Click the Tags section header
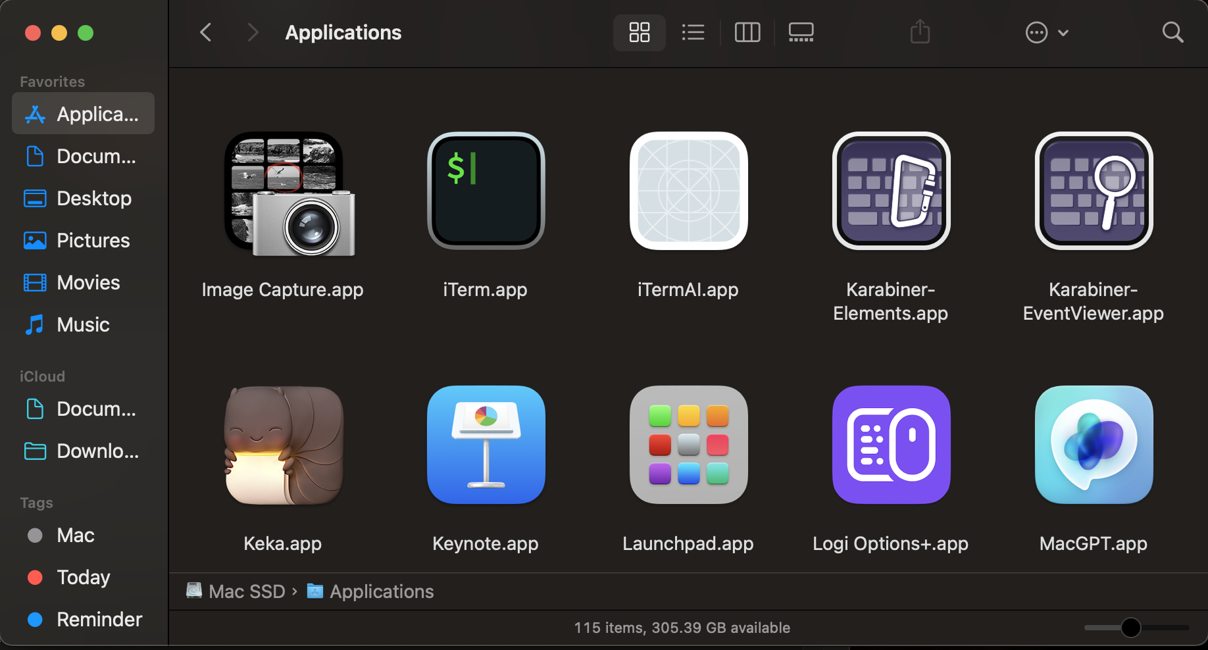This screenshot has height=650, width=1208. pos(36,503)
